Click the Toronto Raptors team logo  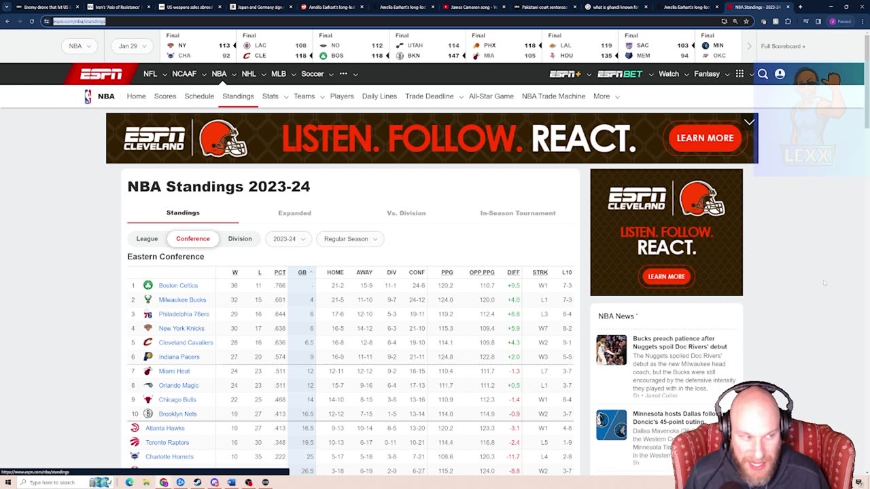pos(135,442)
